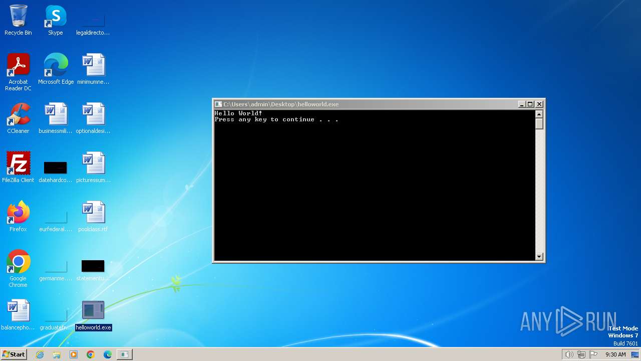Select the minimumne... Word document
Viewport: 641px width, 361px height.
coord(93,69)
